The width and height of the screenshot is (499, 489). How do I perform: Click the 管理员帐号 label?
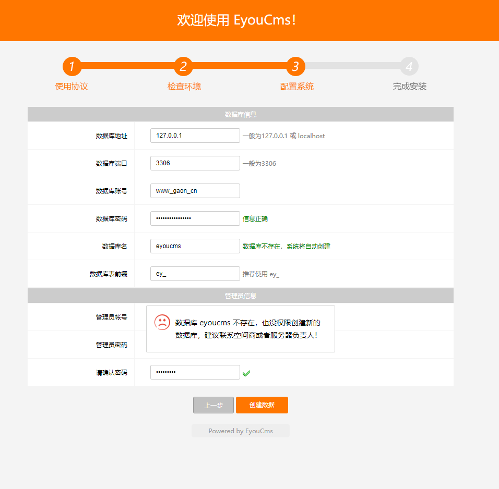[x=111, y=317]
